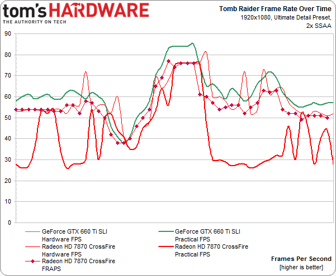Click the diamond-marker FRAPS legend swatch
This screenshot has width=336, height=276.
click(x=32, y=262)
